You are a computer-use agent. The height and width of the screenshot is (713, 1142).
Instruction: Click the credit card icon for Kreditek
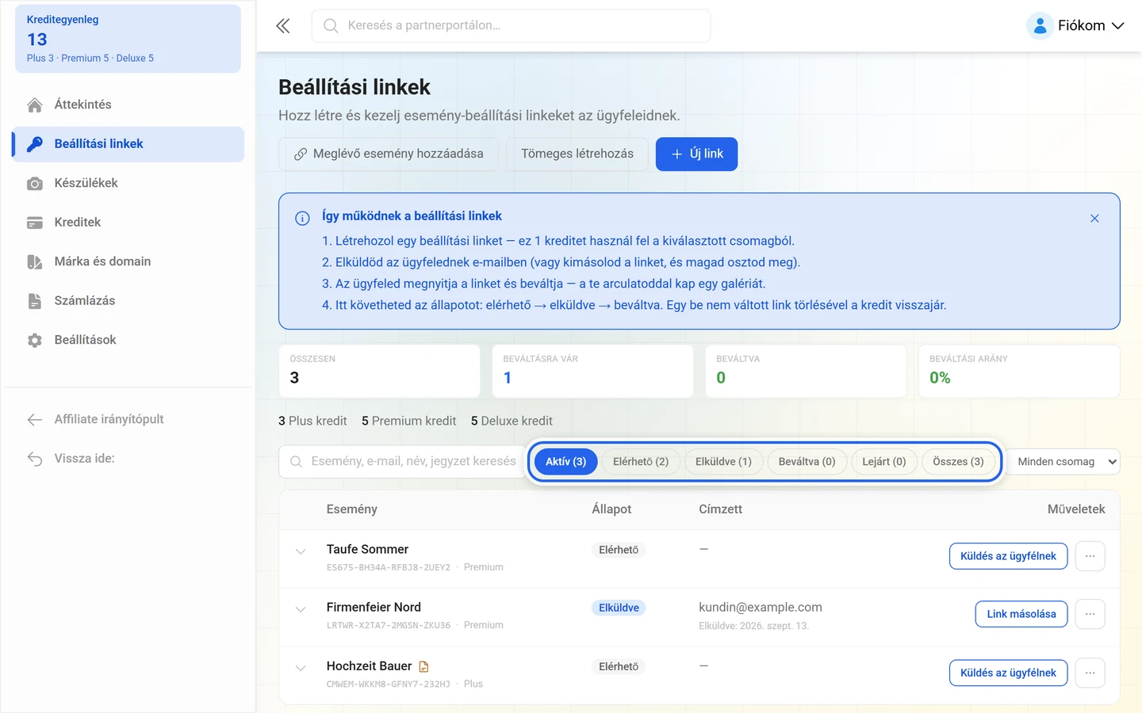(x=35, y=223)
